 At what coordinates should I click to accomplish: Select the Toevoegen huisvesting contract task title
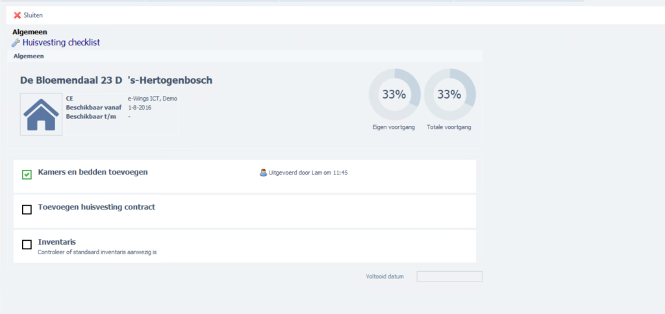tap(96, 207)
